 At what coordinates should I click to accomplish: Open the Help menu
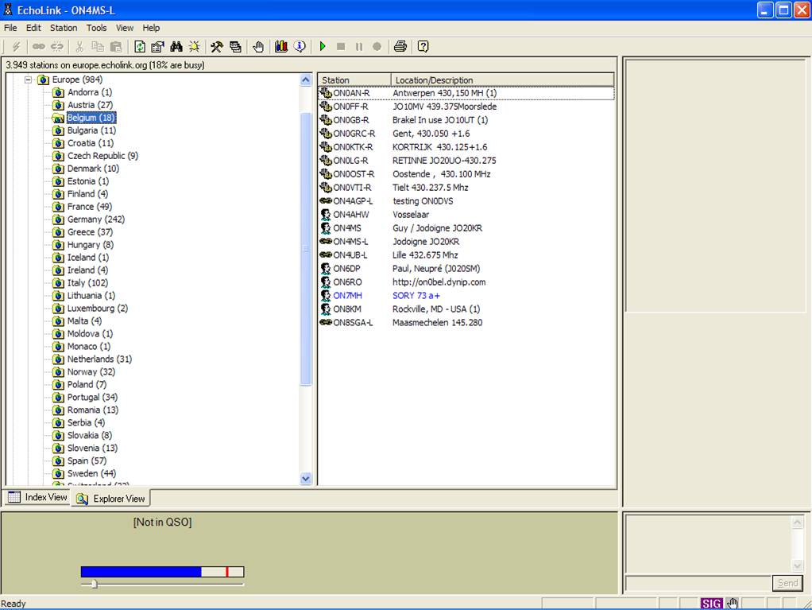point(151,28)
